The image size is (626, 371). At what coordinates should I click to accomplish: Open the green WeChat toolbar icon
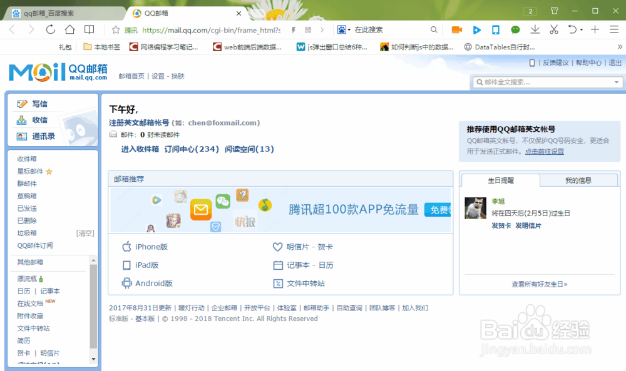pos(515,30)
